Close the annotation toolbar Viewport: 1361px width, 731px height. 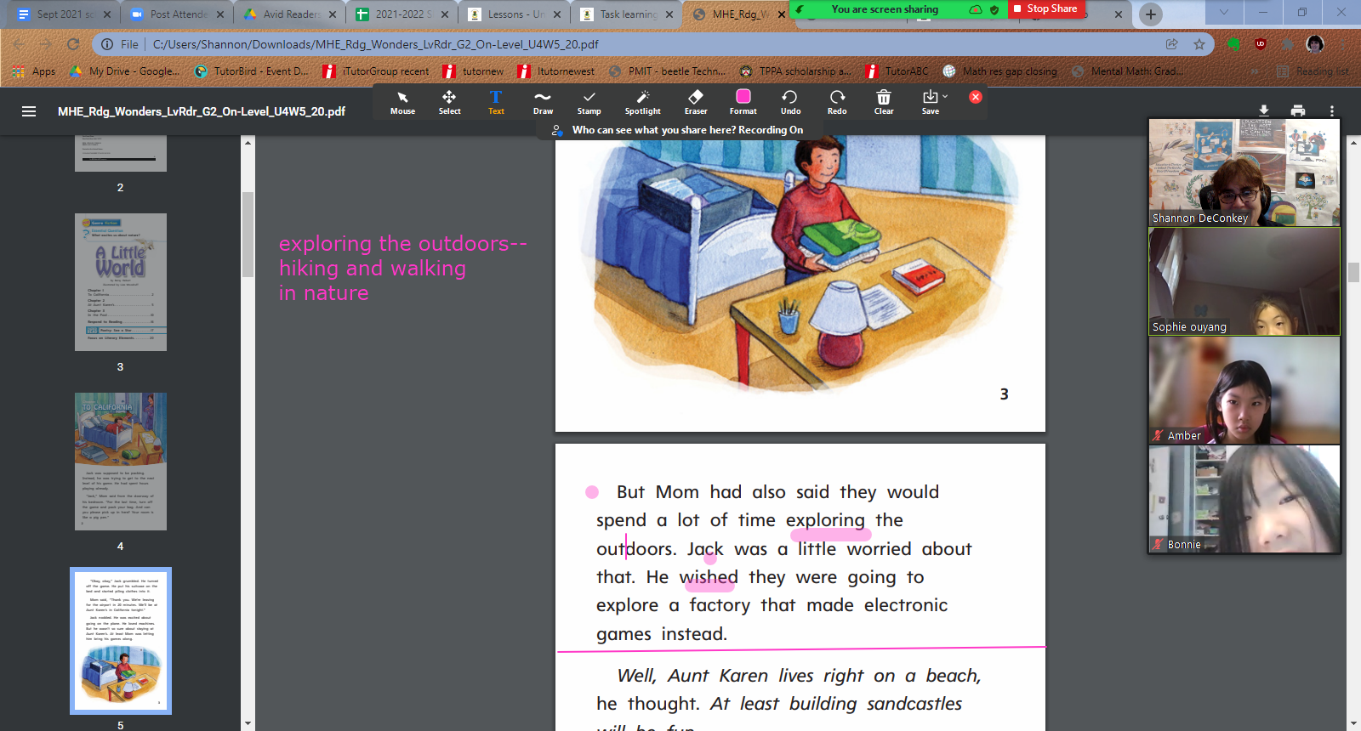(976, 97)
